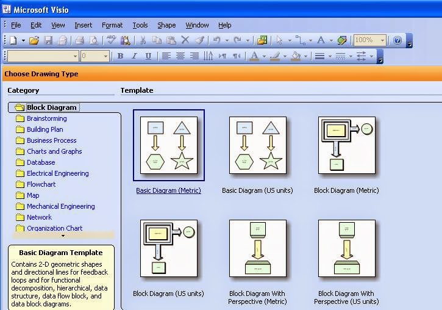Open the Insert menu
The image size is (442, 310).
(x=83, y=25)
